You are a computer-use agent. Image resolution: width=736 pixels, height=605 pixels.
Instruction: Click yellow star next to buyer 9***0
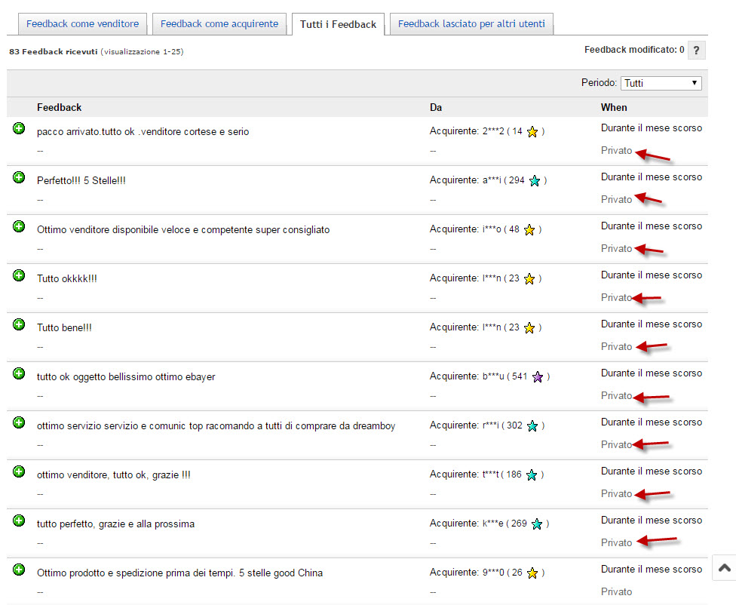(532, 573)
